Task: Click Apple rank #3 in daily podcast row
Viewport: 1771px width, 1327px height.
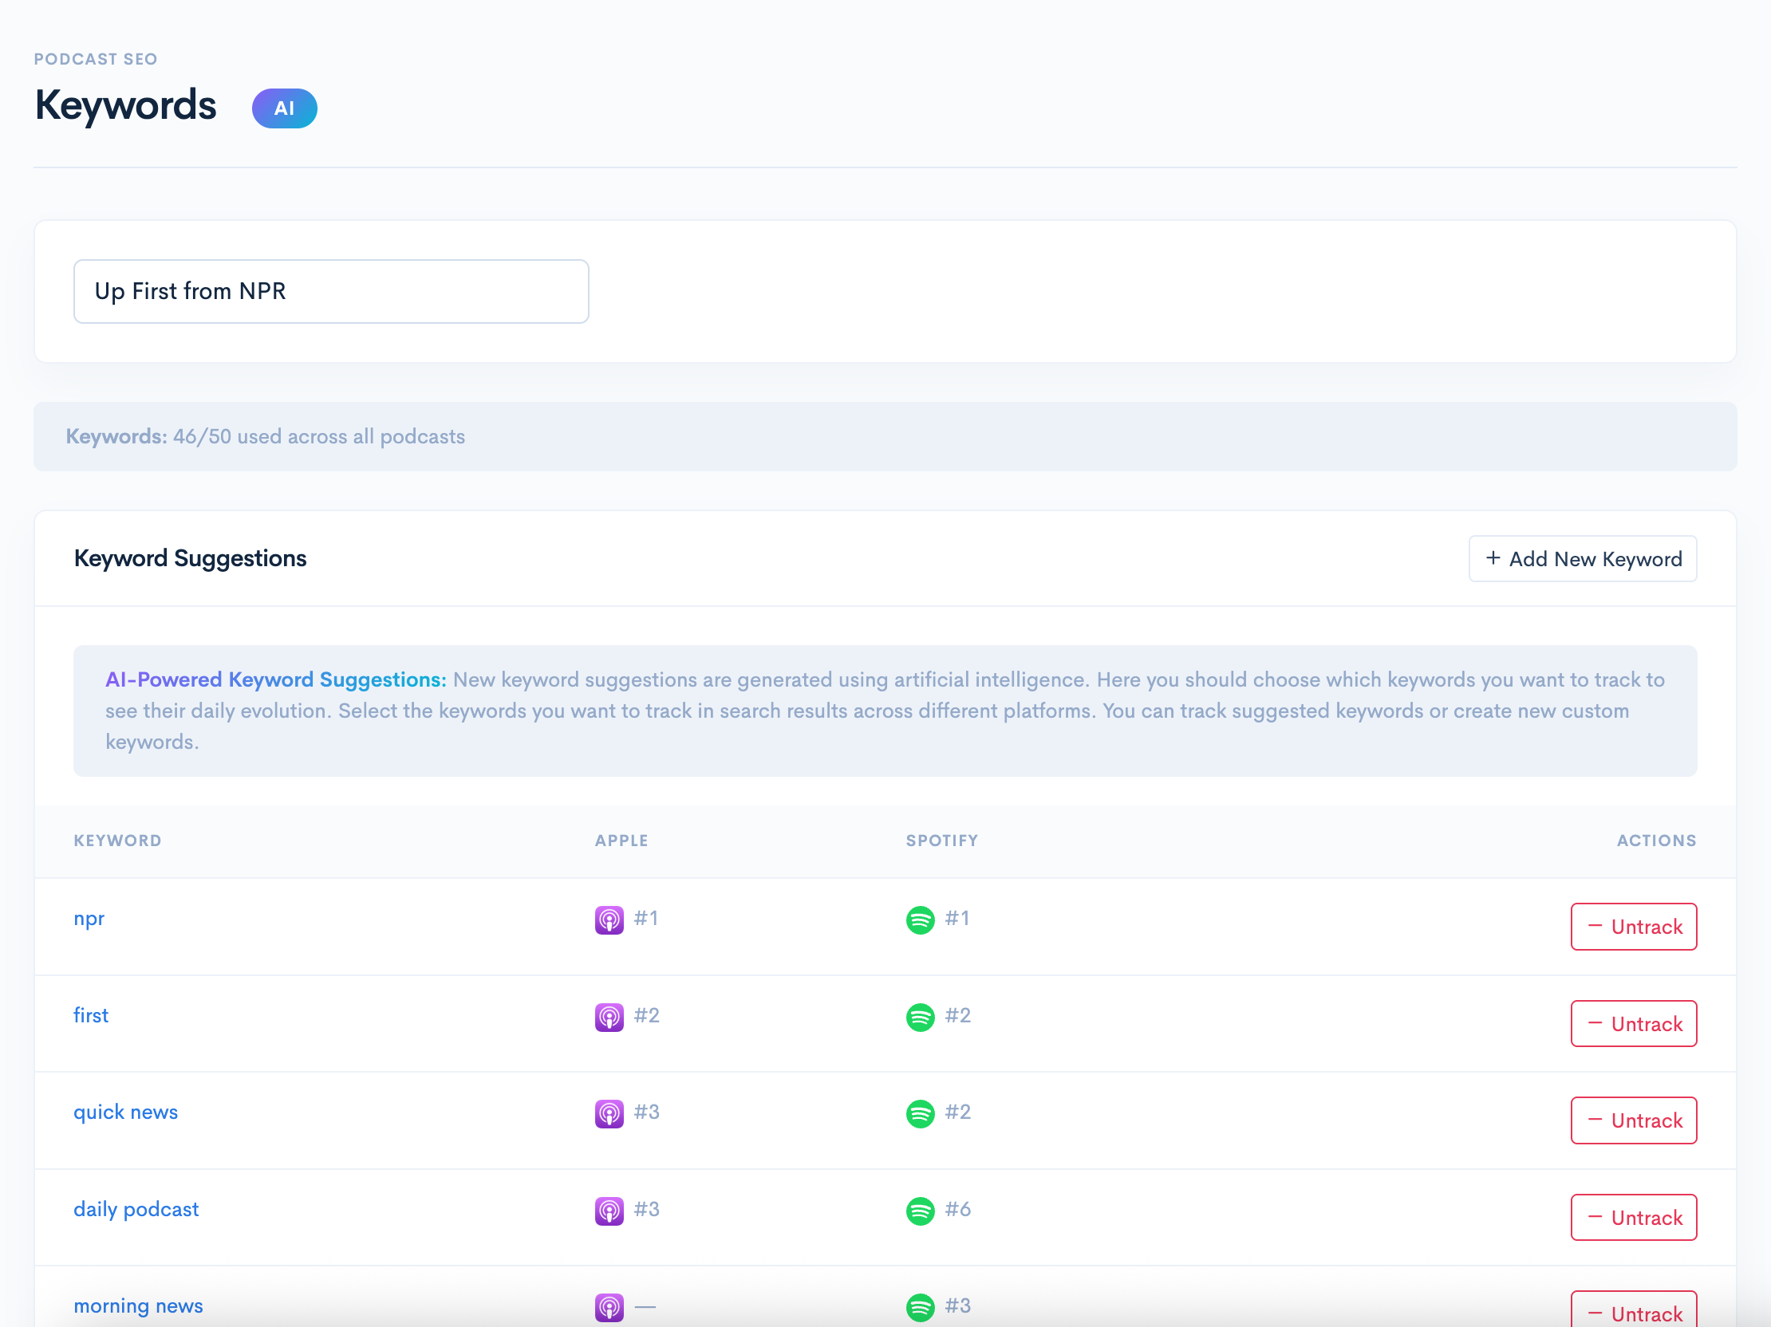Action: tap(647, 1208)
